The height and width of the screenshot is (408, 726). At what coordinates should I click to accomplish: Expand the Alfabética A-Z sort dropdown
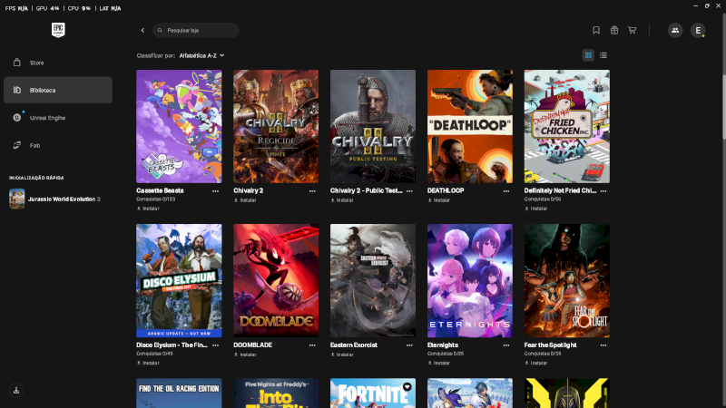point(201,55)
